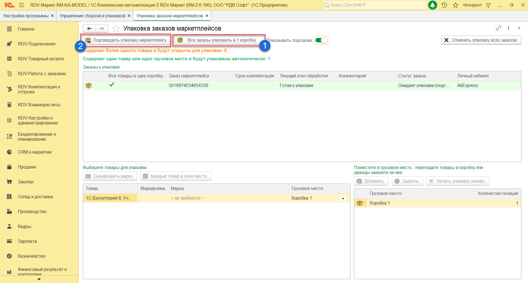The image size is (528, 283).
Task: Open the history clock icon
Action: 444,5
